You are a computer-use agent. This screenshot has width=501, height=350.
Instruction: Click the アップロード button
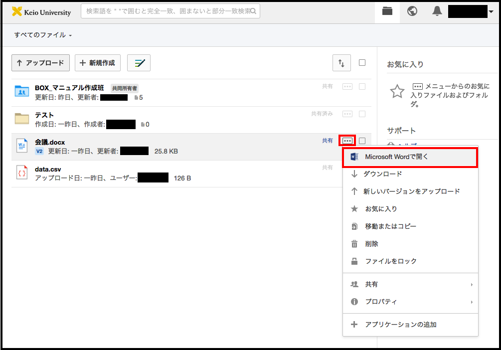[x=40, y=63]
